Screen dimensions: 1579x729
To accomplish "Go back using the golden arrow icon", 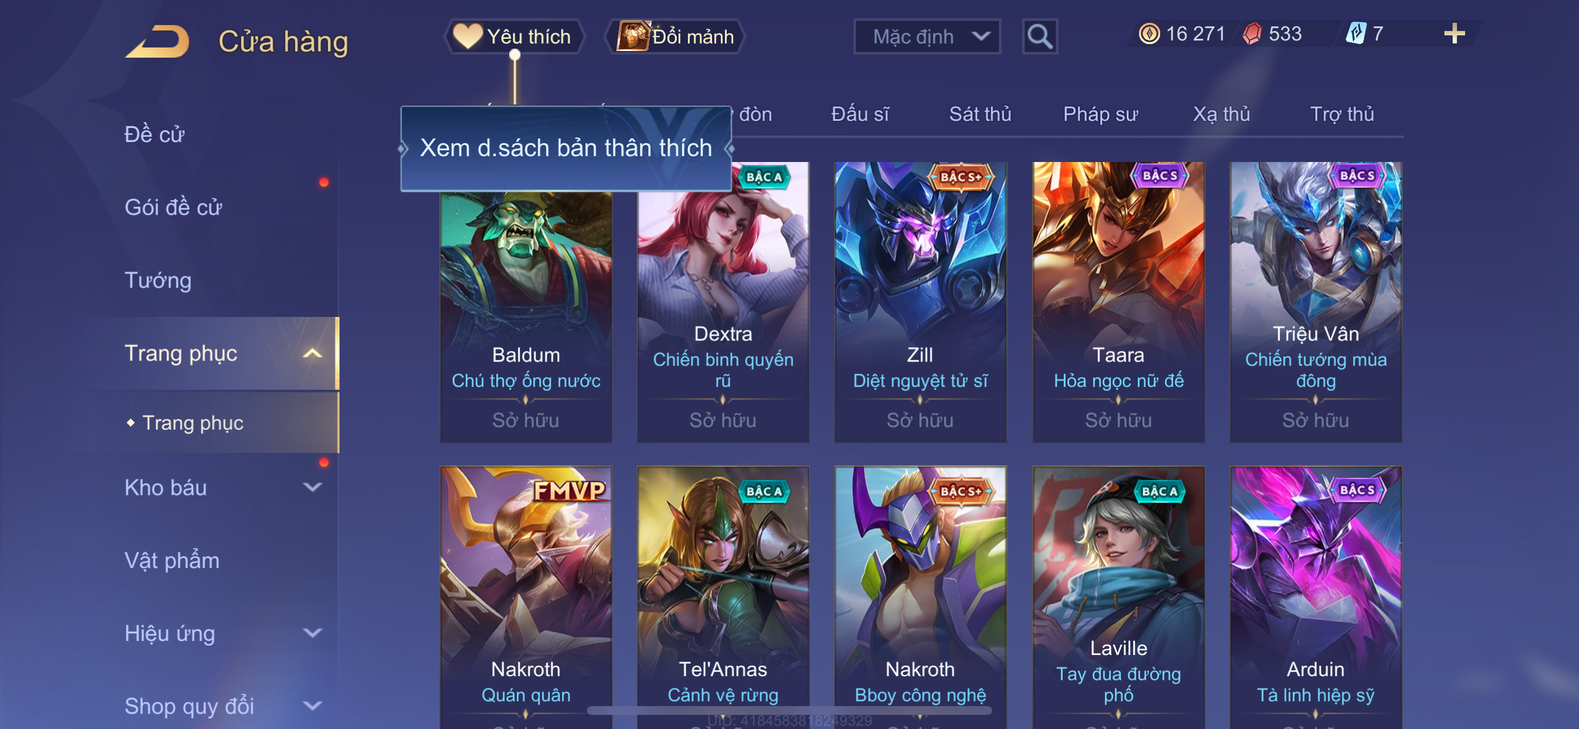I will [x=157, y=42].
